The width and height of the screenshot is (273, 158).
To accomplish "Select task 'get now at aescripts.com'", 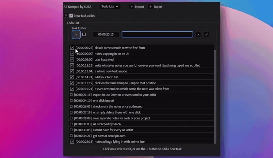I will 109,136.
